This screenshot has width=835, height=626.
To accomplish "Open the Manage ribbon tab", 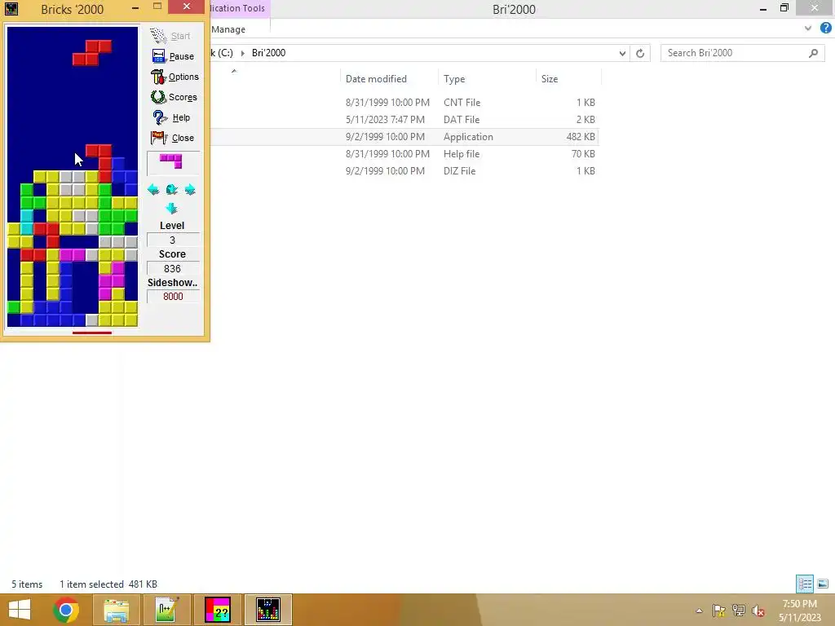I will (x=228, y=29).
